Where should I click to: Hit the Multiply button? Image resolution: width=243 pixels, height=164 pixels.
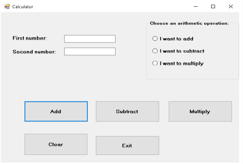pyautogui.click(x=200, y=112)
